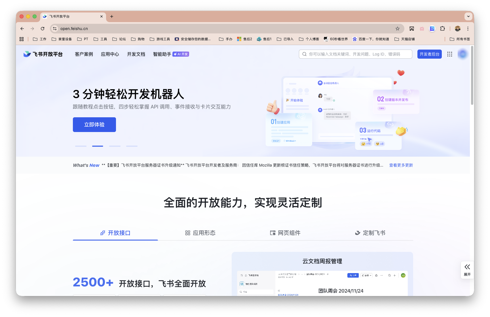Click the search magnifier in the search bar
Image resolution: width=490 pixels, height=317 pixels.
[304, 54]
